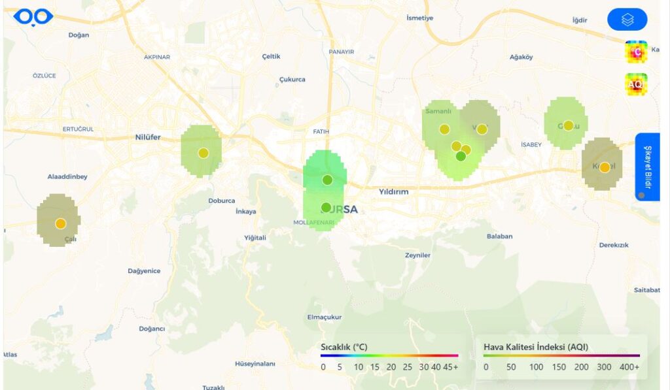Click one of the overlapping markers near Yıldırım
This screenshot has width=670, height=390.
point(455,146)
